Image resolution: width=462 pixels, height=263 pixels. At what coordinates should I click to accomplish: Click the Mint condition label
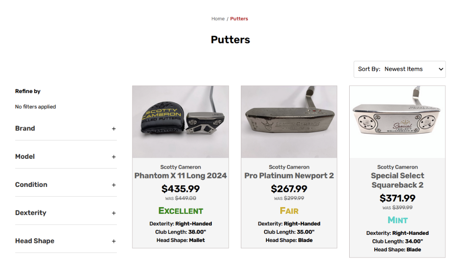coord(397,220)
